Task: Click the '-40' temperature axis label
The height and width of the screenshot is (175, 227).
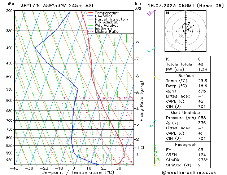Action: point(14,168)
